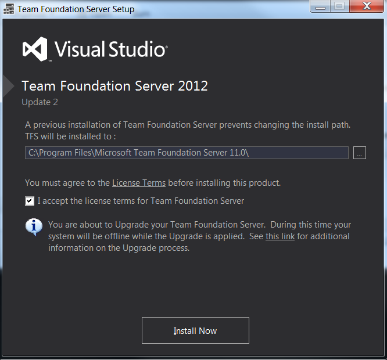Click the 'I accept the license terms' label
This screenshot has height=360, width=387.
pyautogui.click(x=141, y=201)
